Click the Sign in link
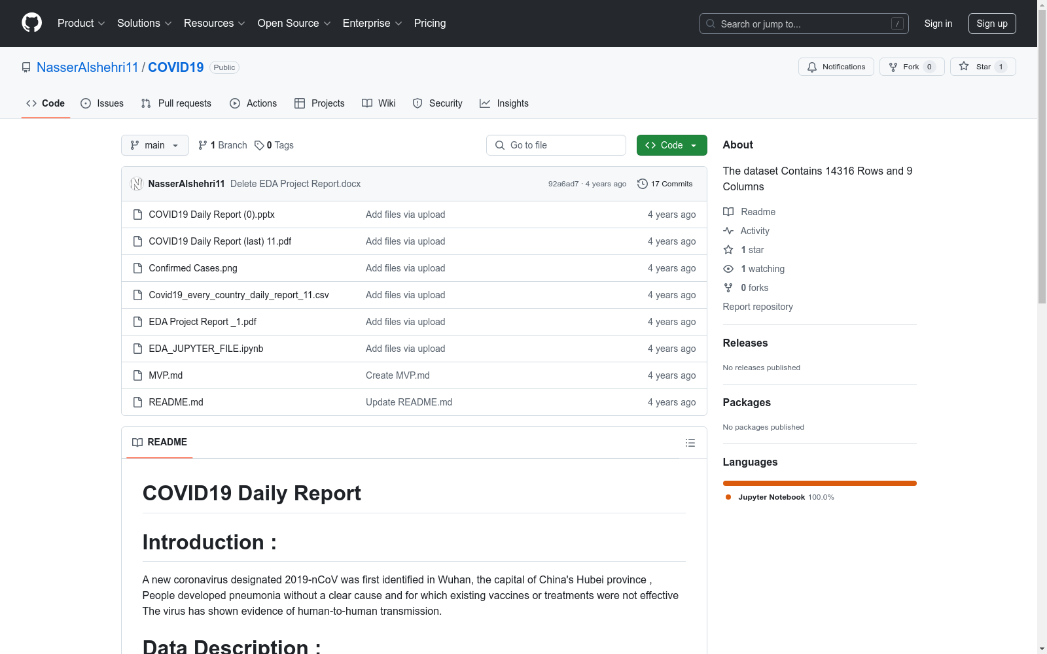1047x654 pixels. pos(938,24)
